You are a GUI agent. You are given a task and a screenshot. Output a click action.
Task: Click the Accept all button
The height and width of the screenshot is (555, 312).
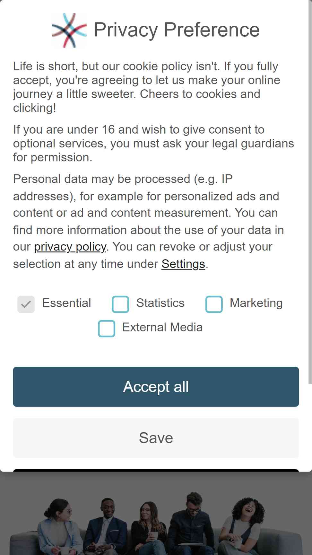point(156,387)
